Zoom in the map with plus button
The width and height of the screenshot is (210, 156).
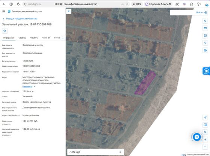pos(205,139)
